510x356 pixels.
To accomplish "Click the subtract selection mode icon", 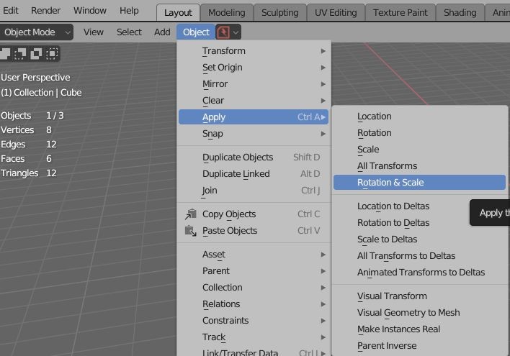I will (x=36, y=54).
